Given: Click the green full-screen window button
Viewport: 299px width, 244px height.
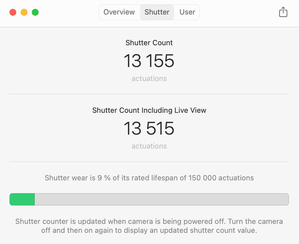Looking at the screenshot, I should tap(35, 12).
